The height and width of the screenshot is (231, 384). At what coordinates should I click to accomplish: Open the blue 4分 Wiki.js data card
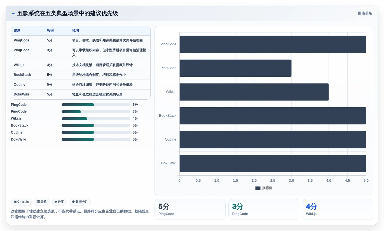338,209
